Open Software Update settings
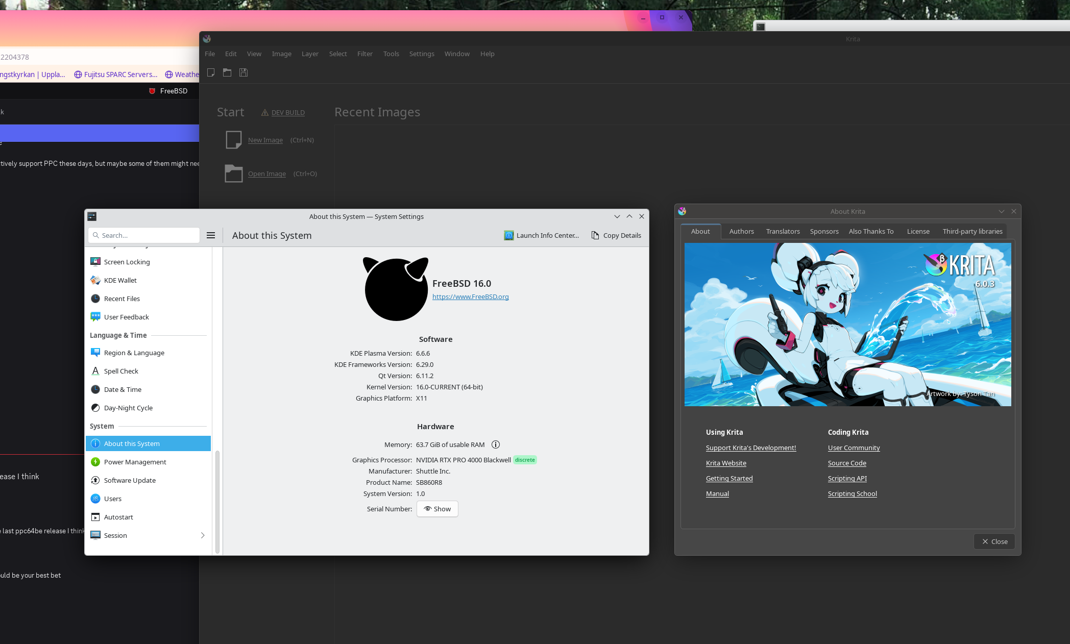 coord(148,480)
